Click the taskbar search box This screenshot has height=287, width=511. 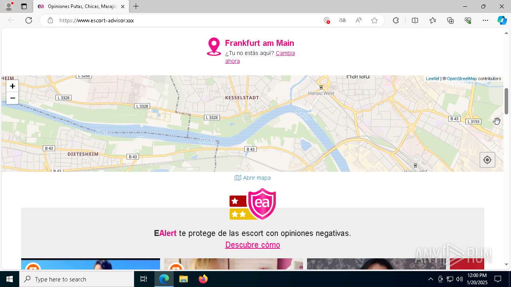click(77, 279)
